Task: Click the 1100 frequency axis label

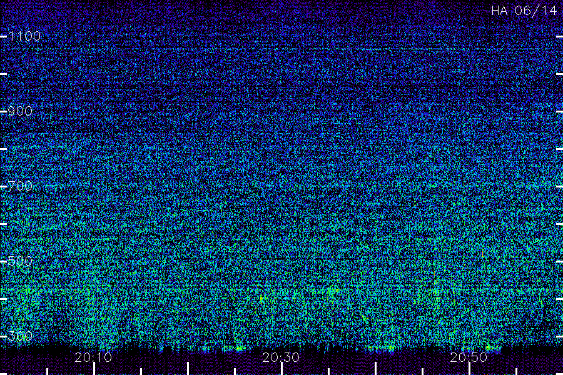Action: coord(24,36)
